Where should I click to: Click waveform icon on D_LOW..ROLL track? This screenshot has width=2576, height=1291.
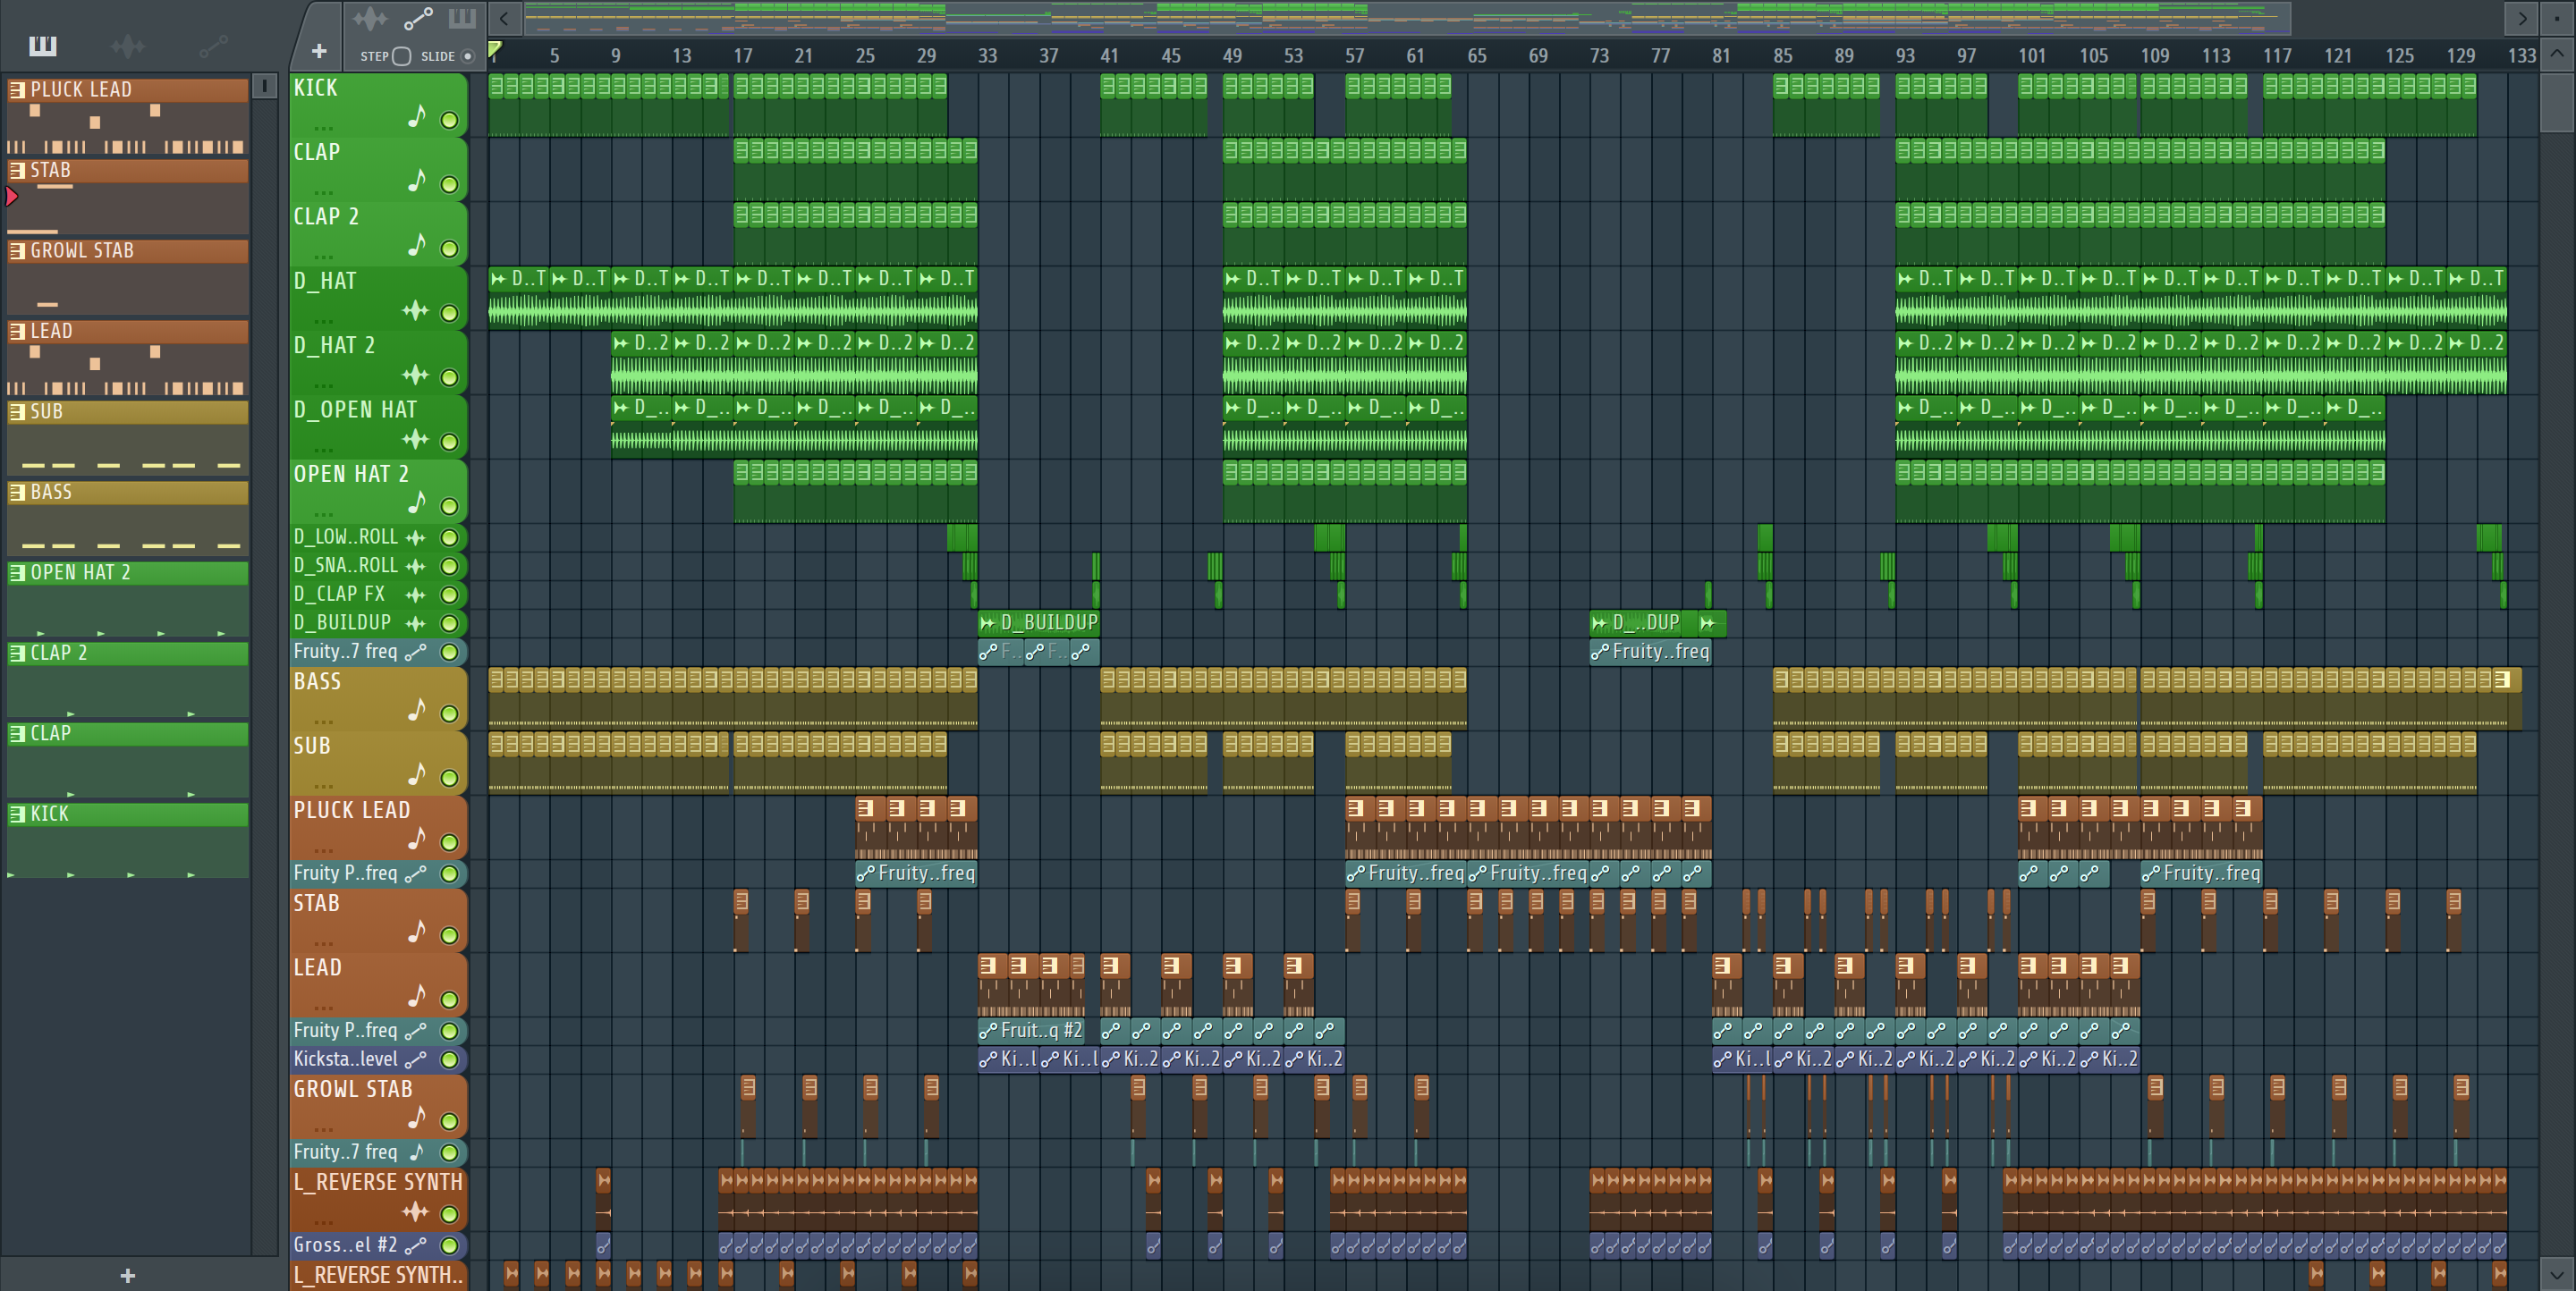pos(415,537)
